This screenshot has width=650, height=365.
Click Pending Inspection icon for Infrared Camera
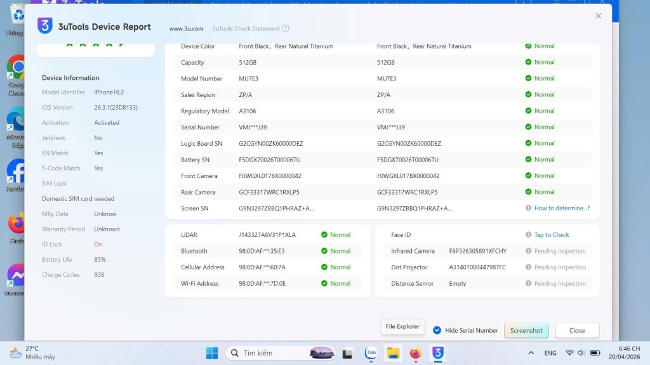(528, 251)
